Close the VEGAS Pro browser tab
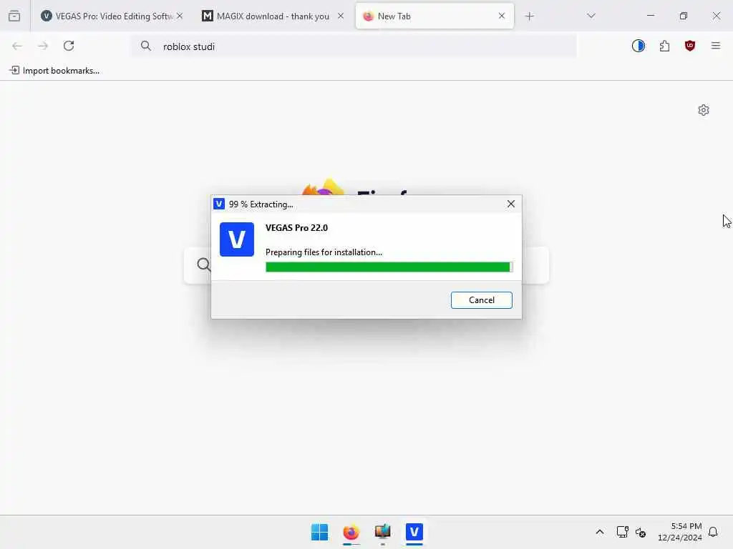Screen dimensions: 733x549 point(180,16)
